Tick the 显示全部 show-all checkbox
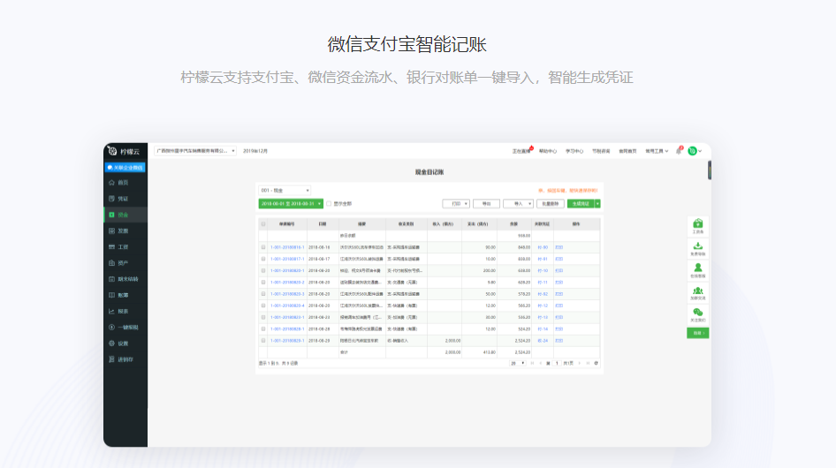 pos(329,204)
